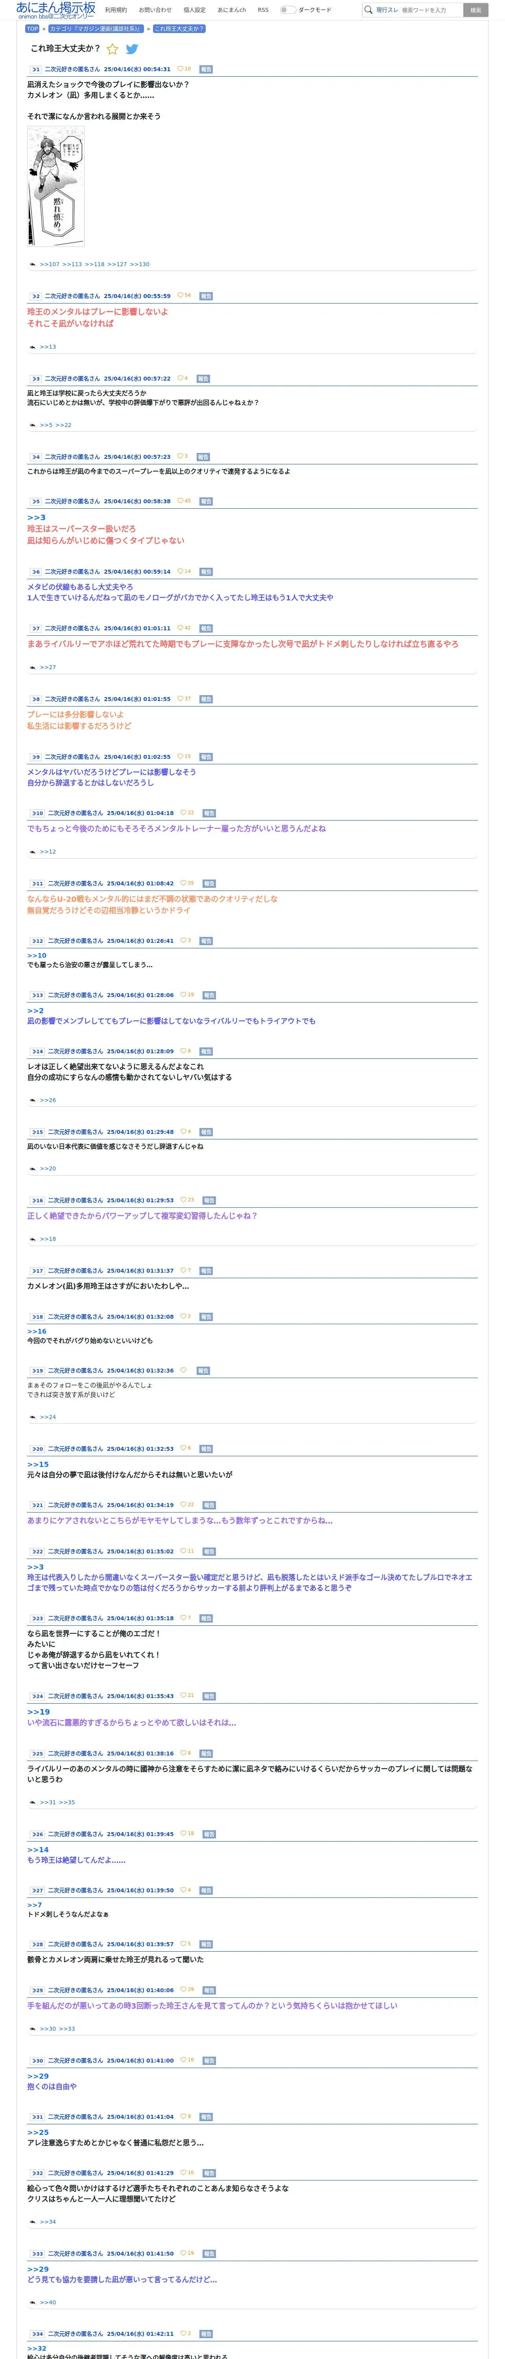Click post number >>13 in its header
Screen dimensions: 505x2359
(38, 995)
